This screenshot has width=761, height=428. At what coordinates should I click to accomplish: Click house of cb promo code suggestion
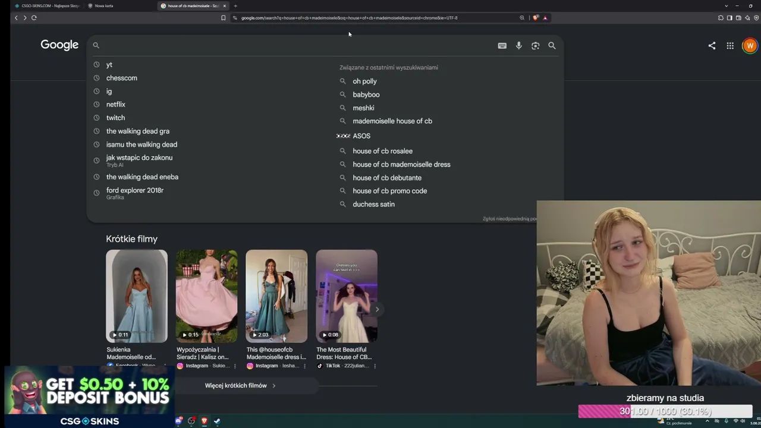pos(389,191)
